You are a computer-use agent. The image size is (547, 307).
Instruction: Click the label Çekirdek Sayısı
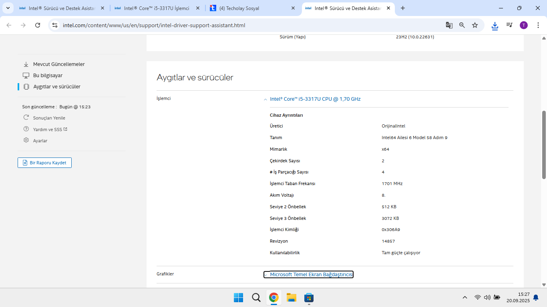pyautogui.click(x=285, y=161)
